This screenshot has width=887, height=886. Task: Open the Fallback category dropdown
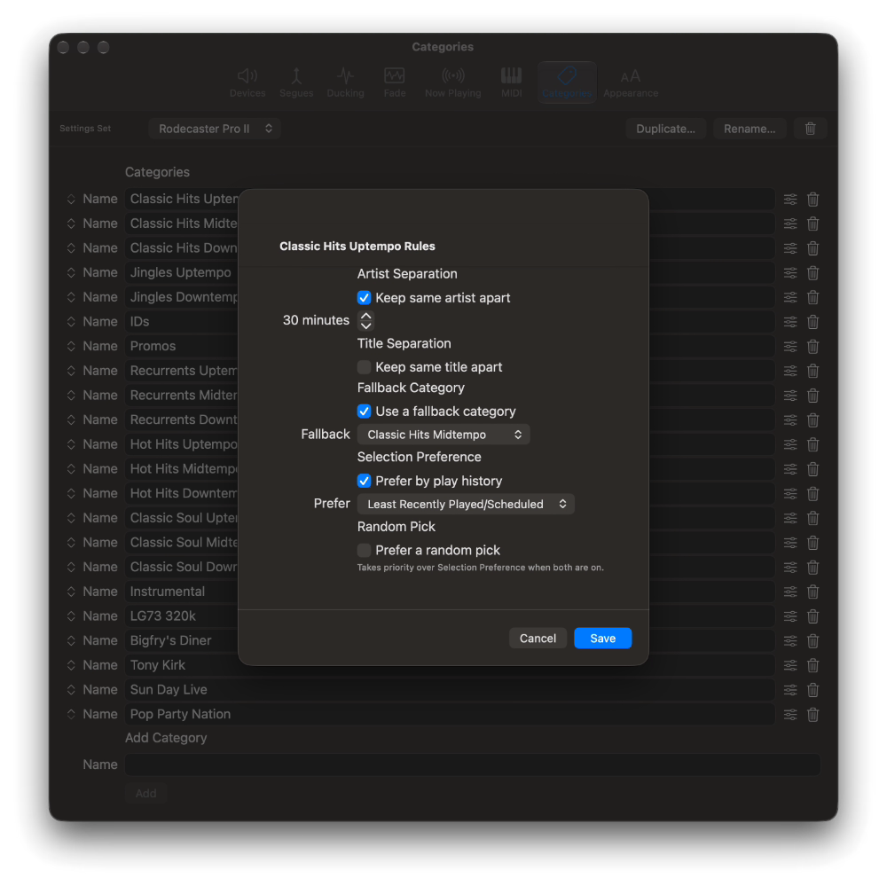click(443, 435)
